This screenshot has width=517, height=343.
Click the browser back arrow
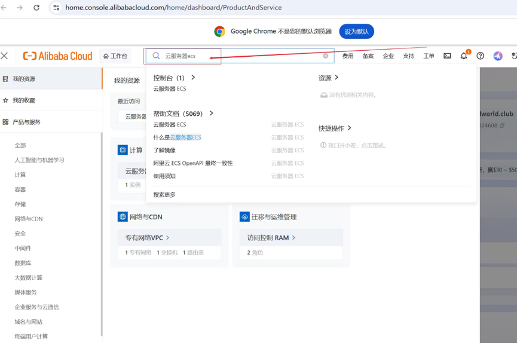(4, 7)
